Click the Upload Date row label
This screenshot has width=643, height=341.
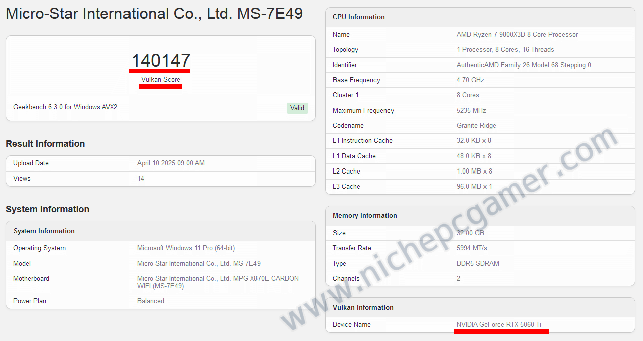(31, 163)
